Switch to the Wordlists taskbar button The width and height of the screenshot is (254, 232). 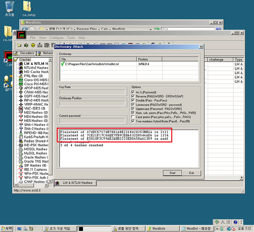click(162, 228)
